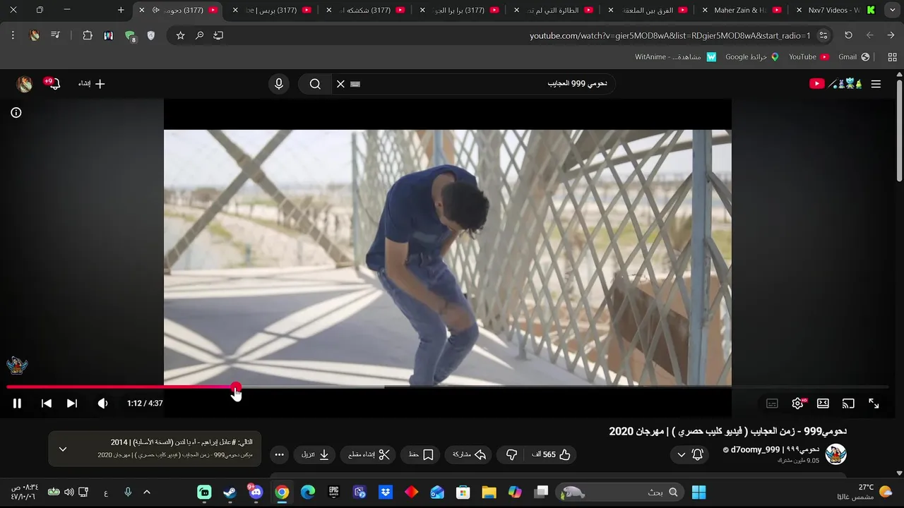This screenshot has width=904, height=508.
Task: Open WitAnime bookmark
Action: [675, 57]
